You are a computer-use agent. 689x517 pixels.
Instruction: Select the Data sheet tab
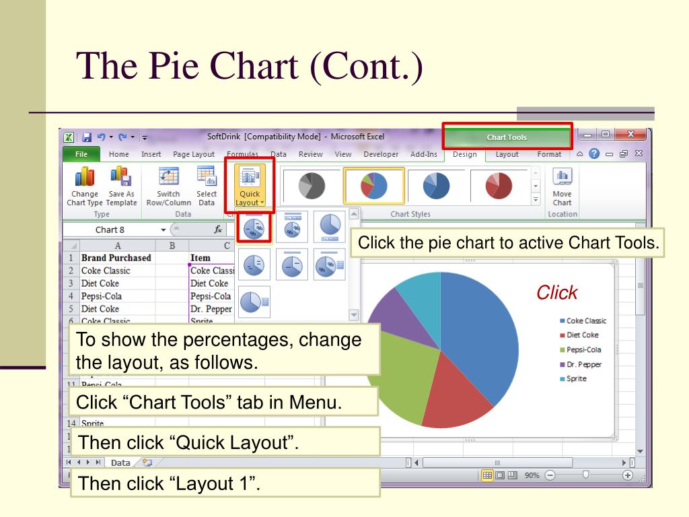click(x=120, y=462)
